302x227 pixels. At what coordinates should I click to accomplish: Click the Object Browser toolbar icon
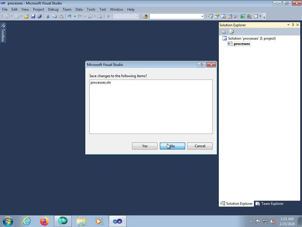pos(223,17)
